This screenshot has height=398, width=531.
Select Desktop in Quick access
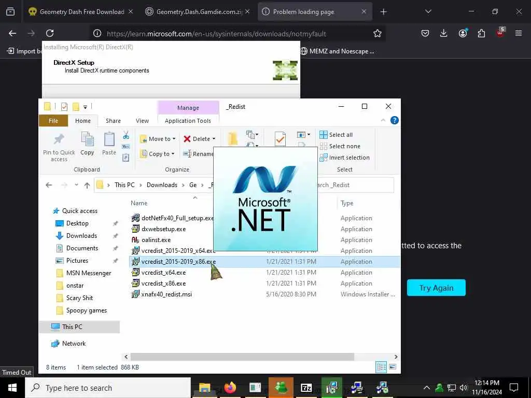[x=77, y=223]
